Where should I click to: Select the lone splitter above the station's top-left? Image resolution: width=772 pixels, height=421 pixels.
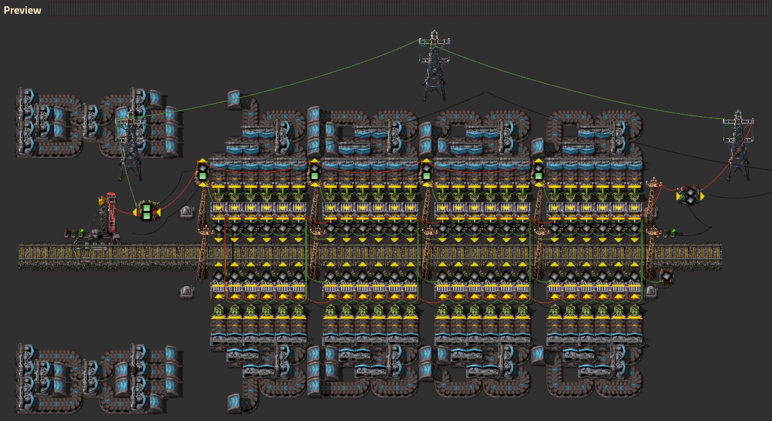234,100
